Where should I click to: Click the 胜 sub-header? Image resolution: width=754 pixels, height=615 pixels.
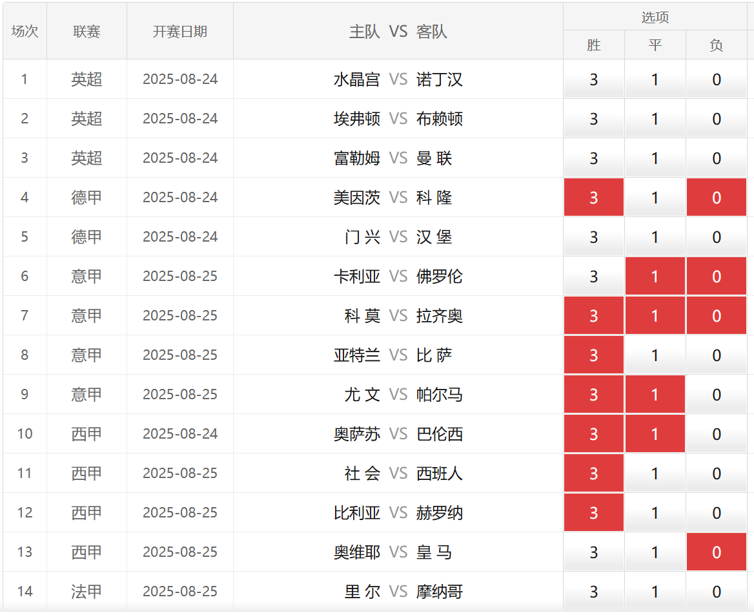[594, 45]
